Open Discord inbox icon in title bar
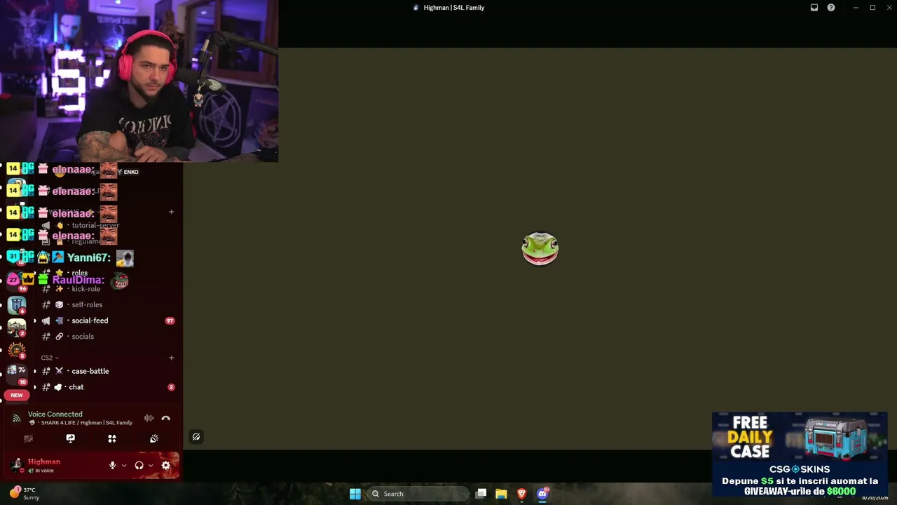 814,8
